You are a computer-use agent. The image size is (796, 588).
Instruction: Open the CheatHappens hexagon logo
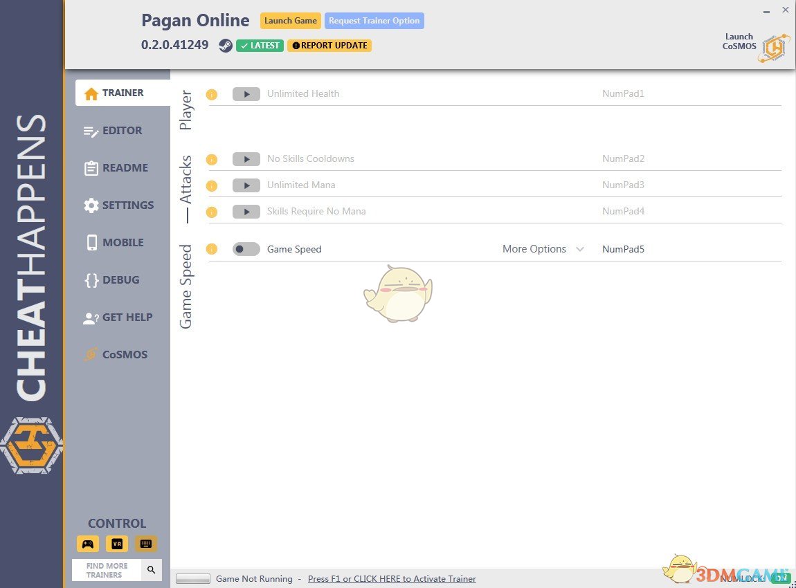pyautogui.click(x=32, y=445)
